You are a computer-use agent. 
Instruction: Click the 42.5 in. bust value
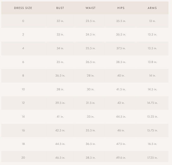(x=60, y=130)
